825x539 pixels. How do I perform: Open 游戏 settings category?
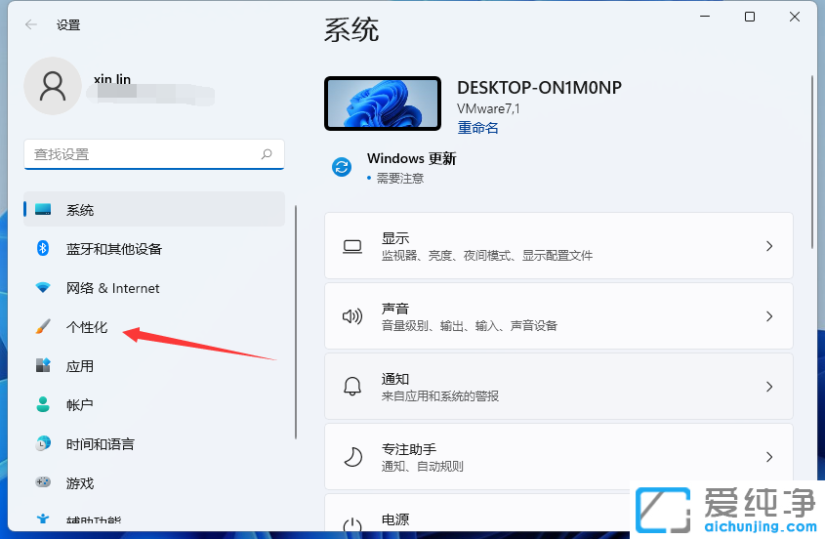(x=154, y=482)
